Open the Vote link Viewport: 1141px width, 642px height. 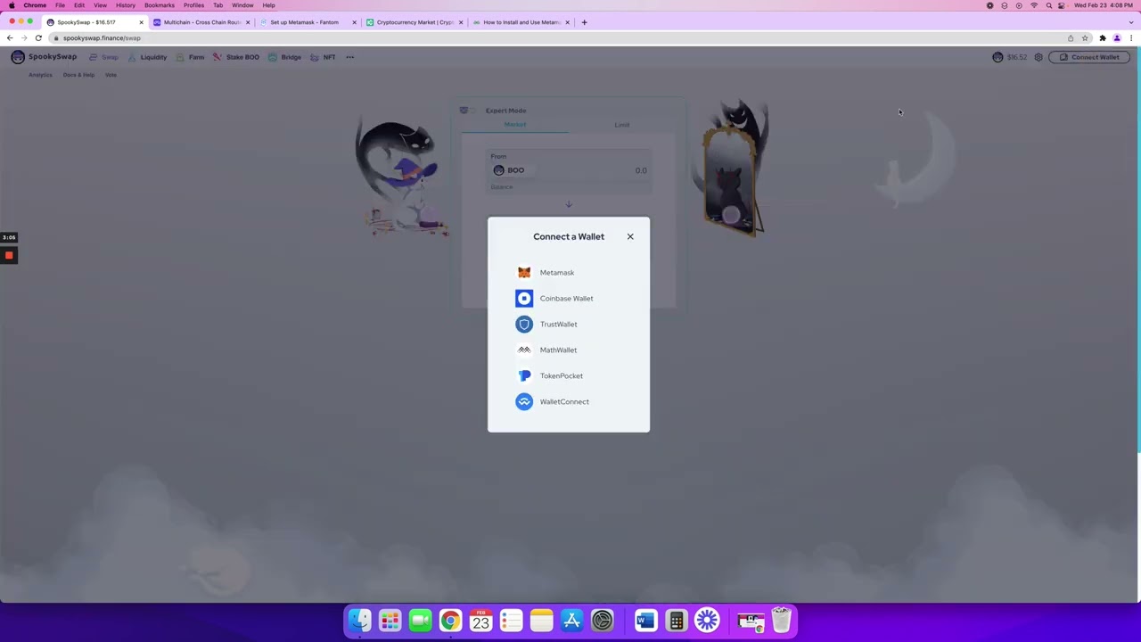coord(111,75)
